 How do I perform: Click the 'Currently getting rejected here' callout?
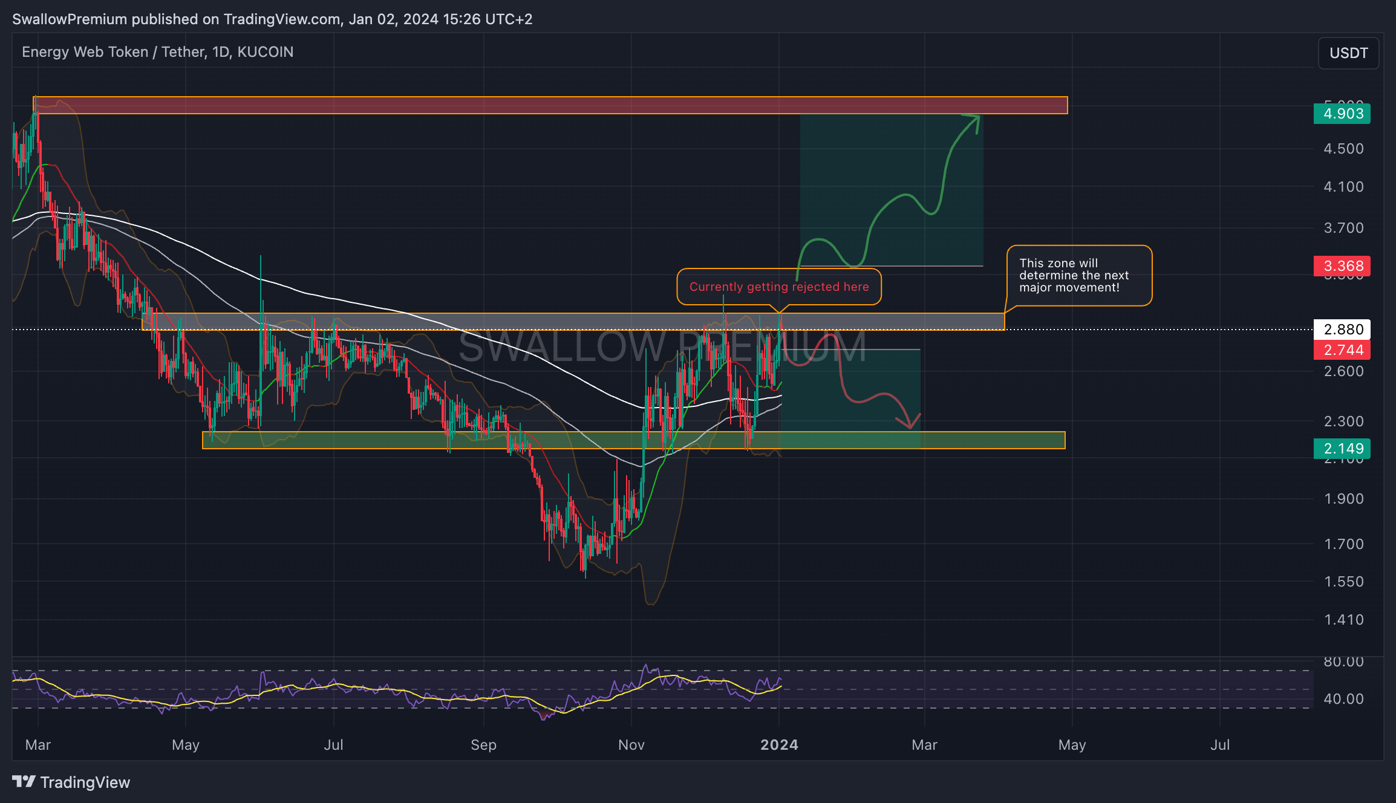click(x=779, y=287)
